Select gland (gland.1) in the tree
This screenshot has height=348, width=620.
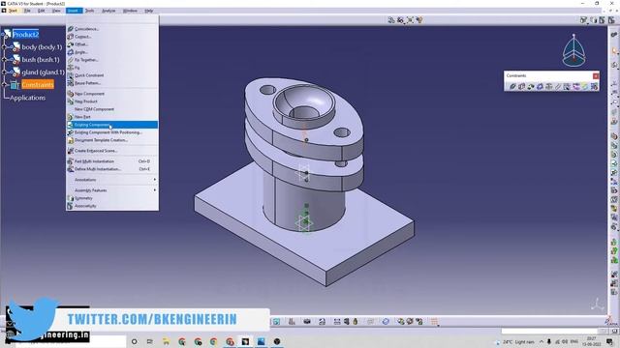pos(43,72)
